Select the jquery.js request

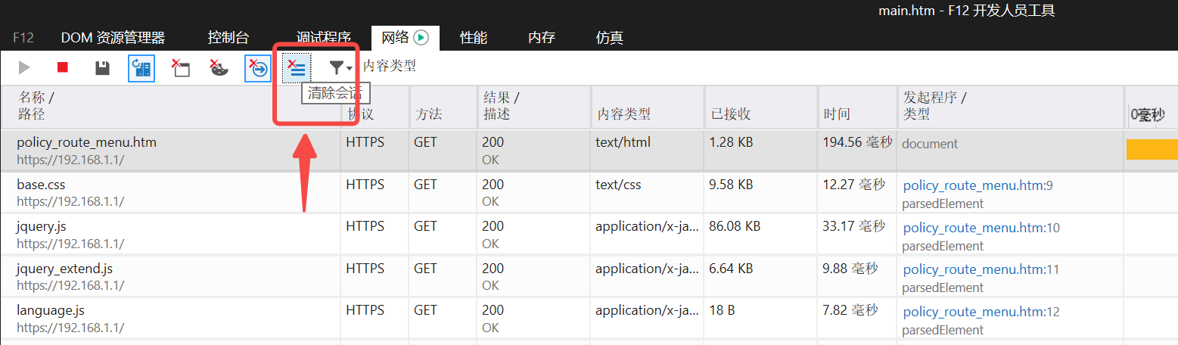589,235
